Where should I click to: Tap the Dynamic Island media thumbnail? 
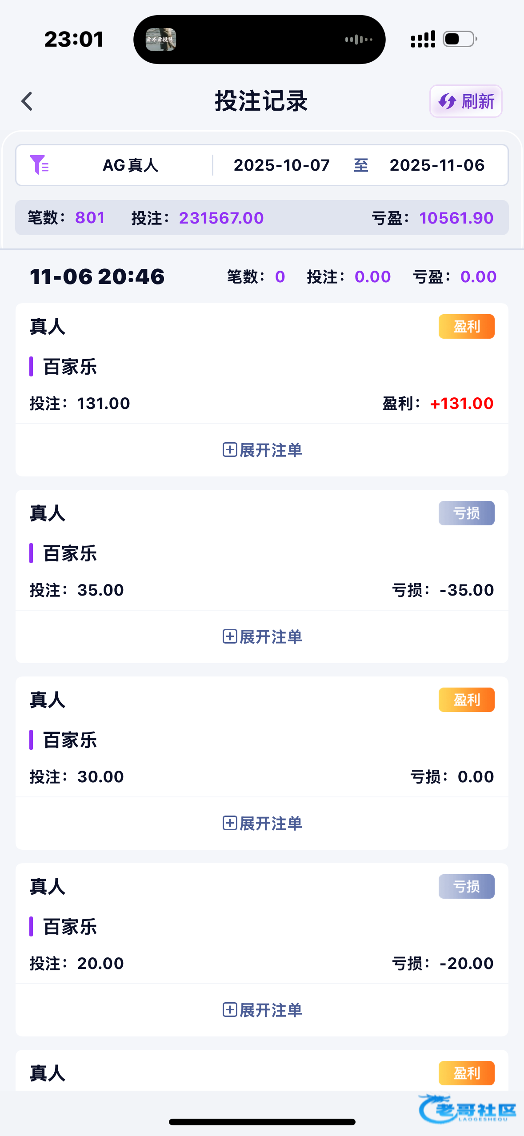[161, 40]
